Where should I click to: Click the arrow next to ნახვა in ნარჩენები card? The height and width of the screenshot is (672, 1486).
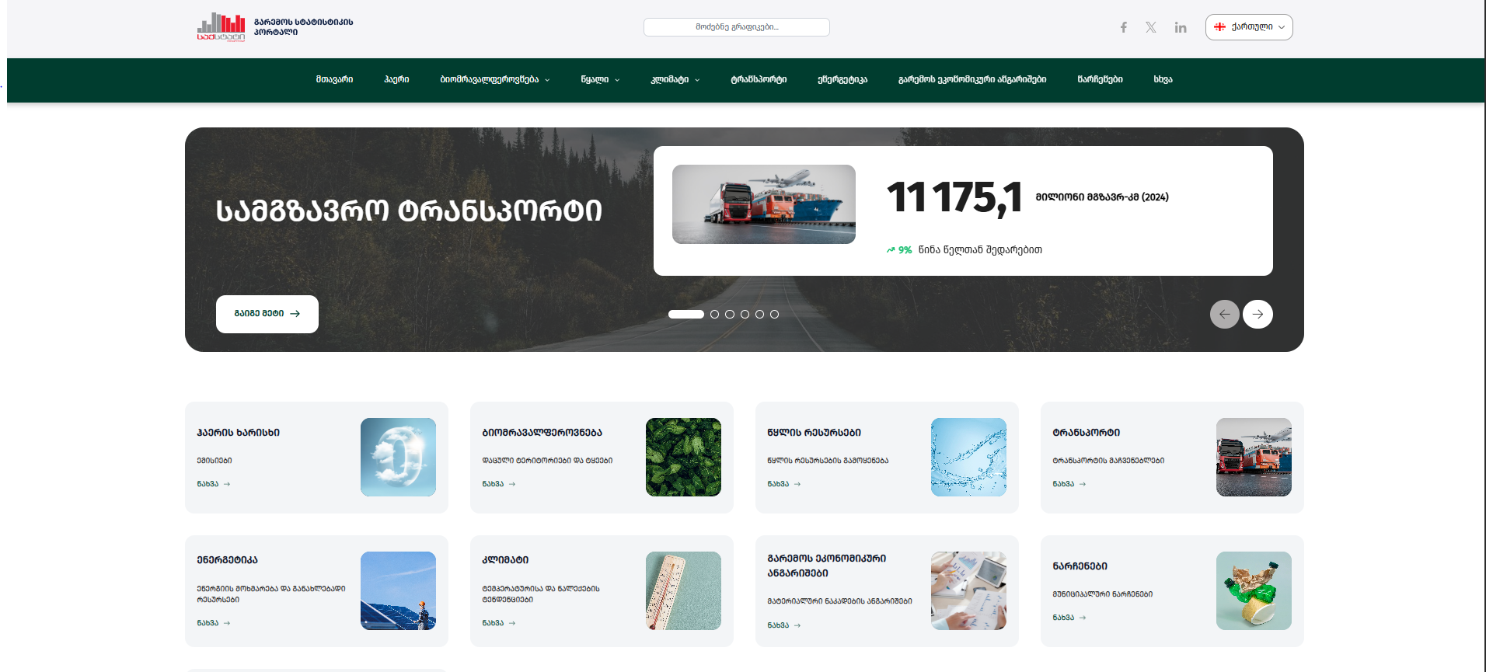pos(1083,618)
